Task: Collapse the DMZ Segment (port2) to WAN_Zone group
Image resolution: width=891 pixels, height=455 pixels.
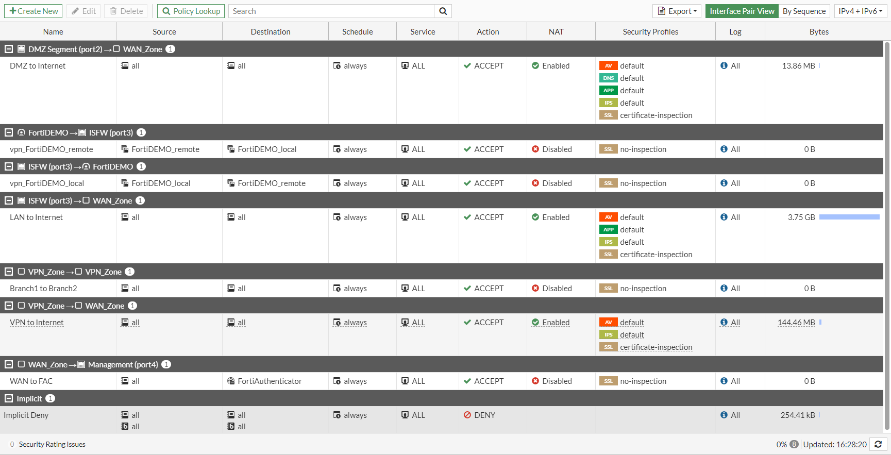Action: point(9,49)
